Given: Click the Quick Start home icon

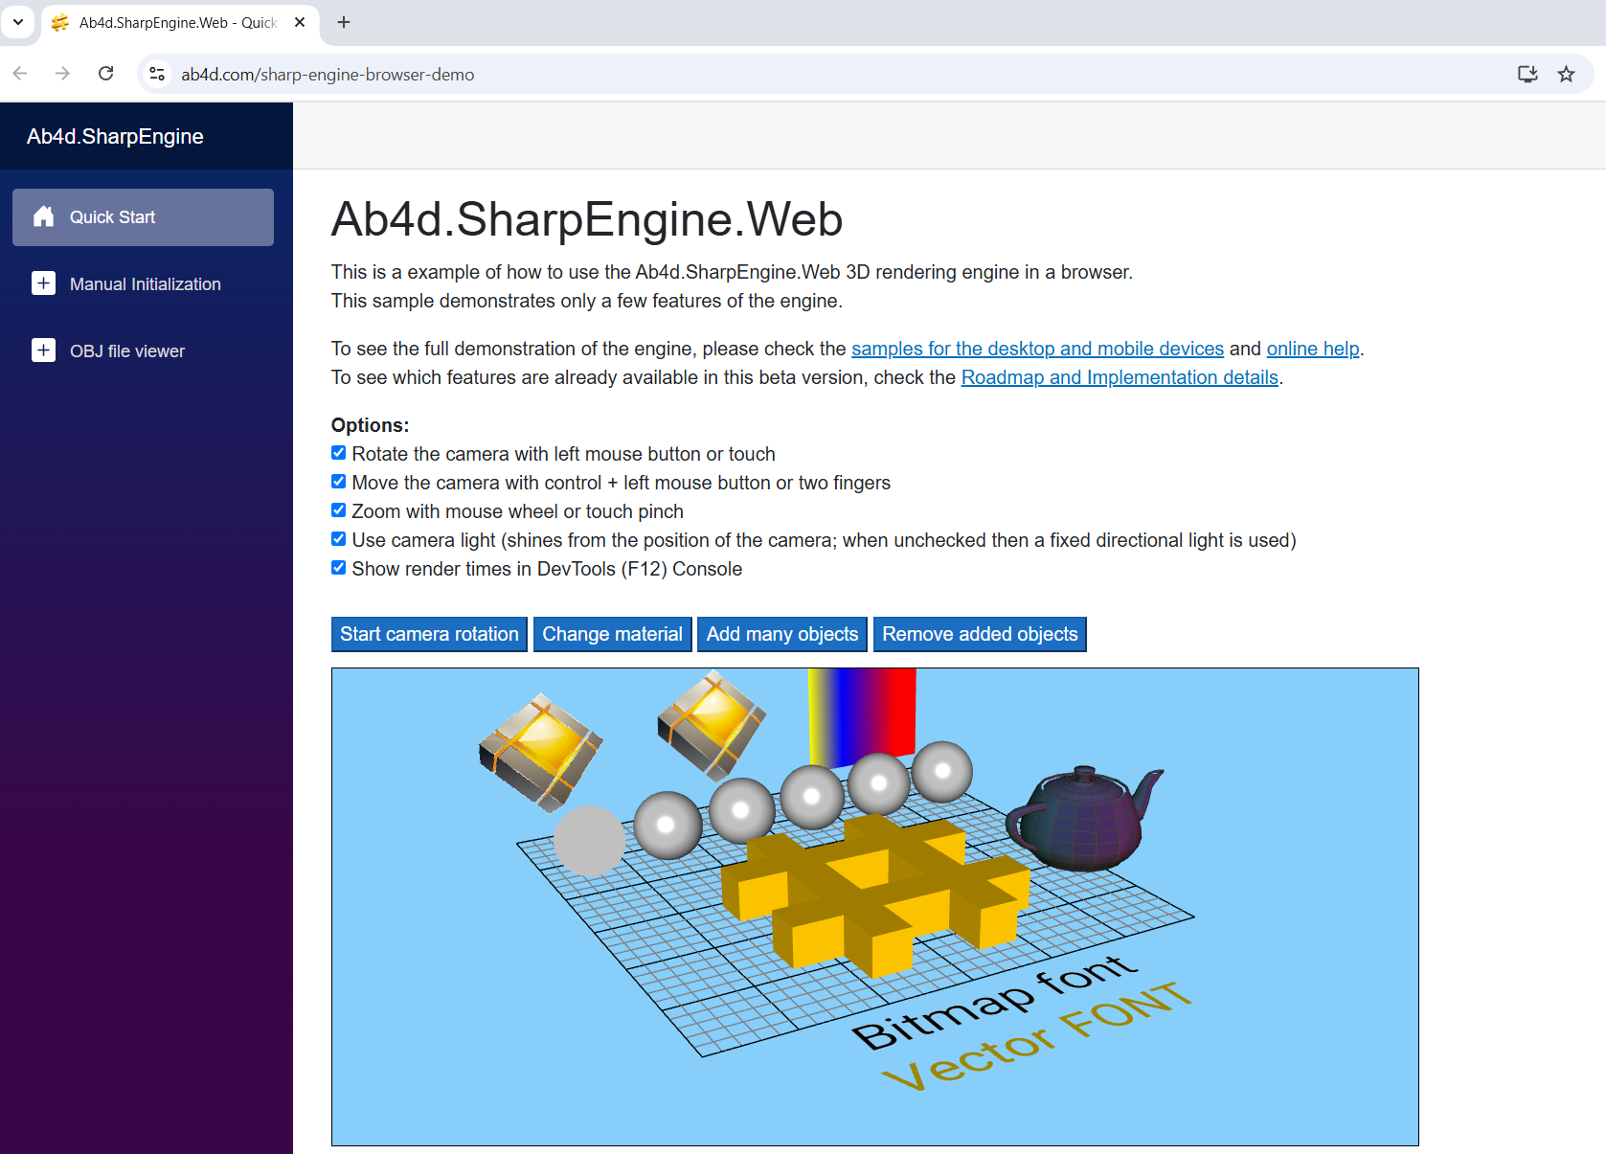Looking at the screenshot, I should coord(44,217).
